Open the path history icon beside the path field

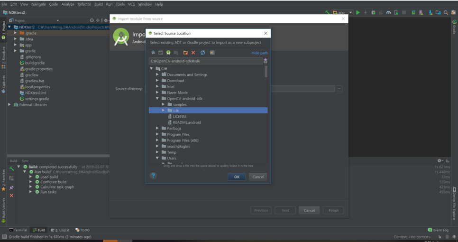[x=266, y=61]
